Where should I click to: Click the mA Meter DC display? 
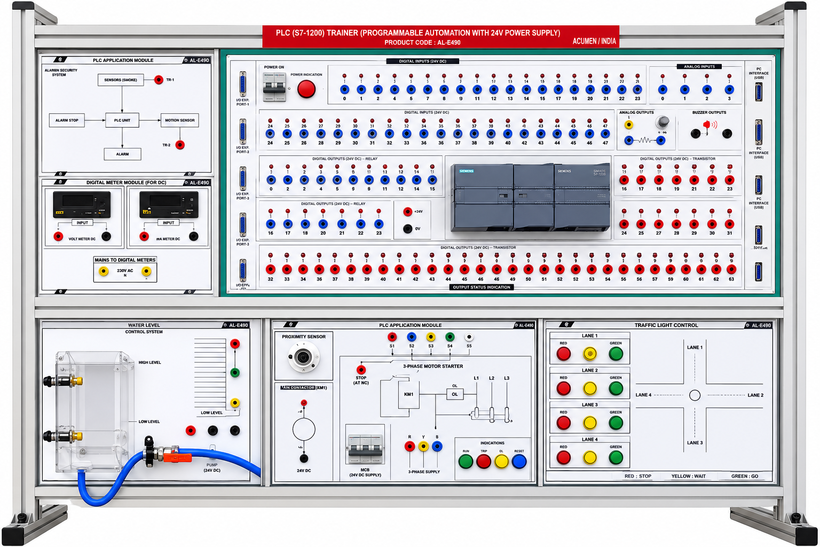pyautogui.click(x=169, y=205)
